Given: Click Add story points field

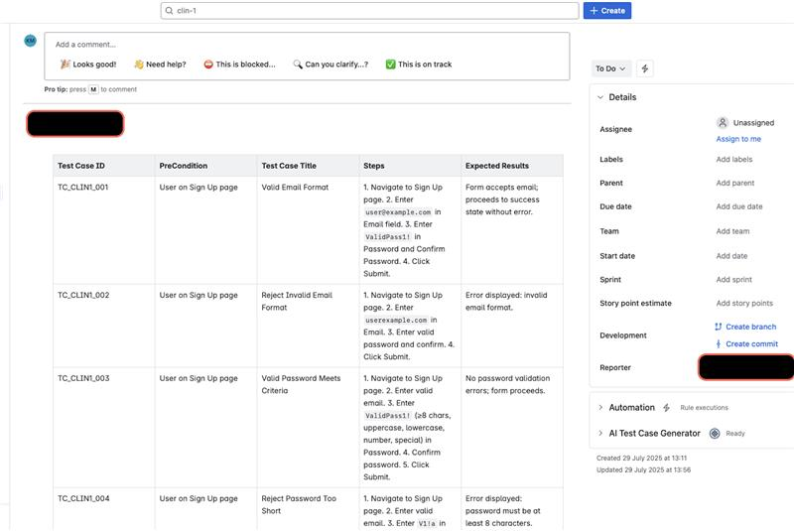Looking at the screenshot, I should pyautogui.click(x=744, y=304).
